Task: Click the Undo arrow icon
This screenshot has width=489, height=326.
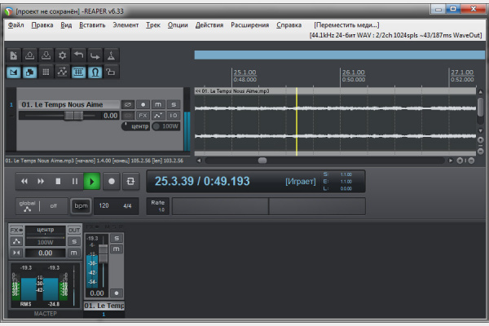Action: 78,56
